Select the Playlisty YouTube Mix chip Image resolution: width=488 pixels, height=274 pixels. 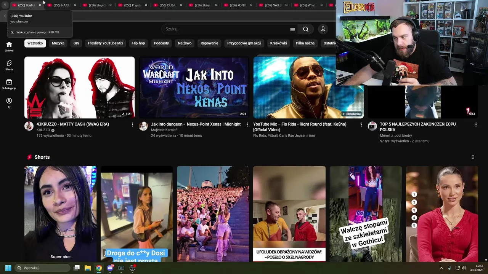tap(106, 43)
